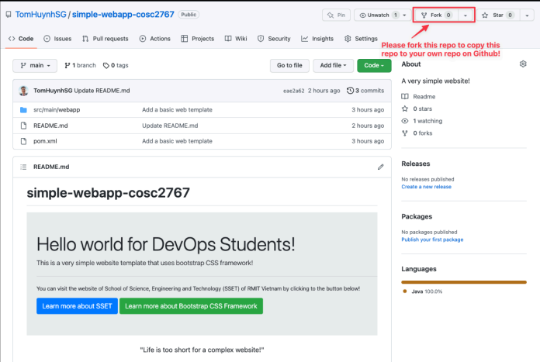Expand the Unwatch notification options arrow
Screen dimensions: 540x362
(x=405, y=16)
